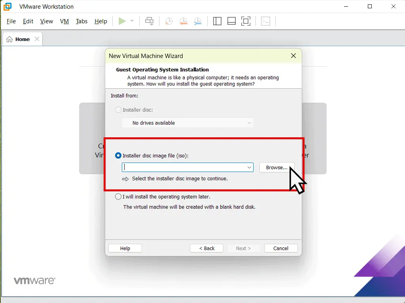Open the console view icon

tap(265, 21)
